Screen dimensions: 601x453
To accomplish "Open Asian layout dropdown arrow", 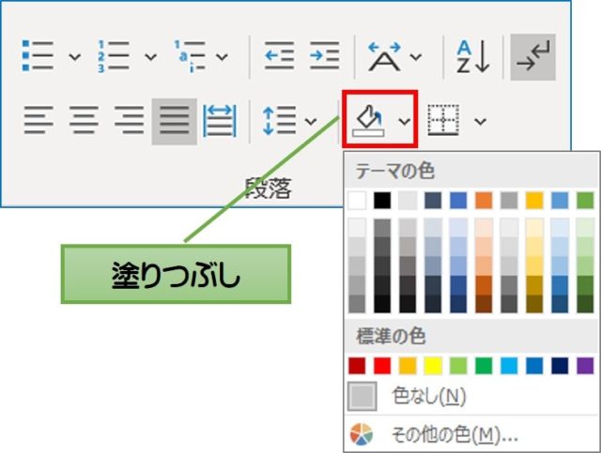I will [x=416, y=57].
